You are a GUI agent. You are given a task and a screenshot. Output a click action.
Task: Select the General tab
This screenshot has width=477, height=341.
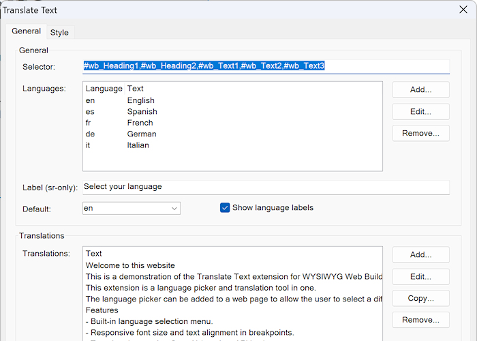point(26,31)
